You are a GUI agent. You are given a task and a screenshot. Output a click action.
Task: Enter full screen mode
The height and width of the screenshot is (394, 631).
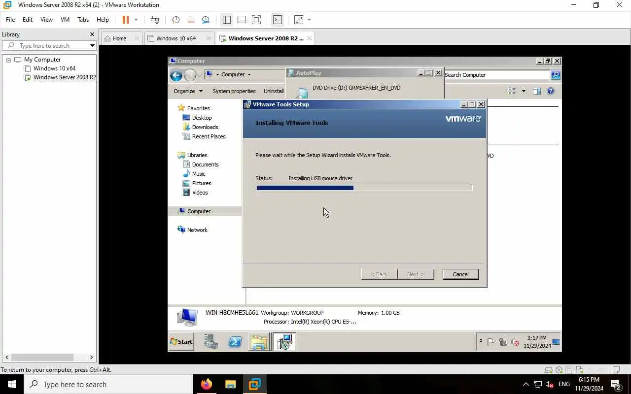pyautogui.click(x=256, y=20)
